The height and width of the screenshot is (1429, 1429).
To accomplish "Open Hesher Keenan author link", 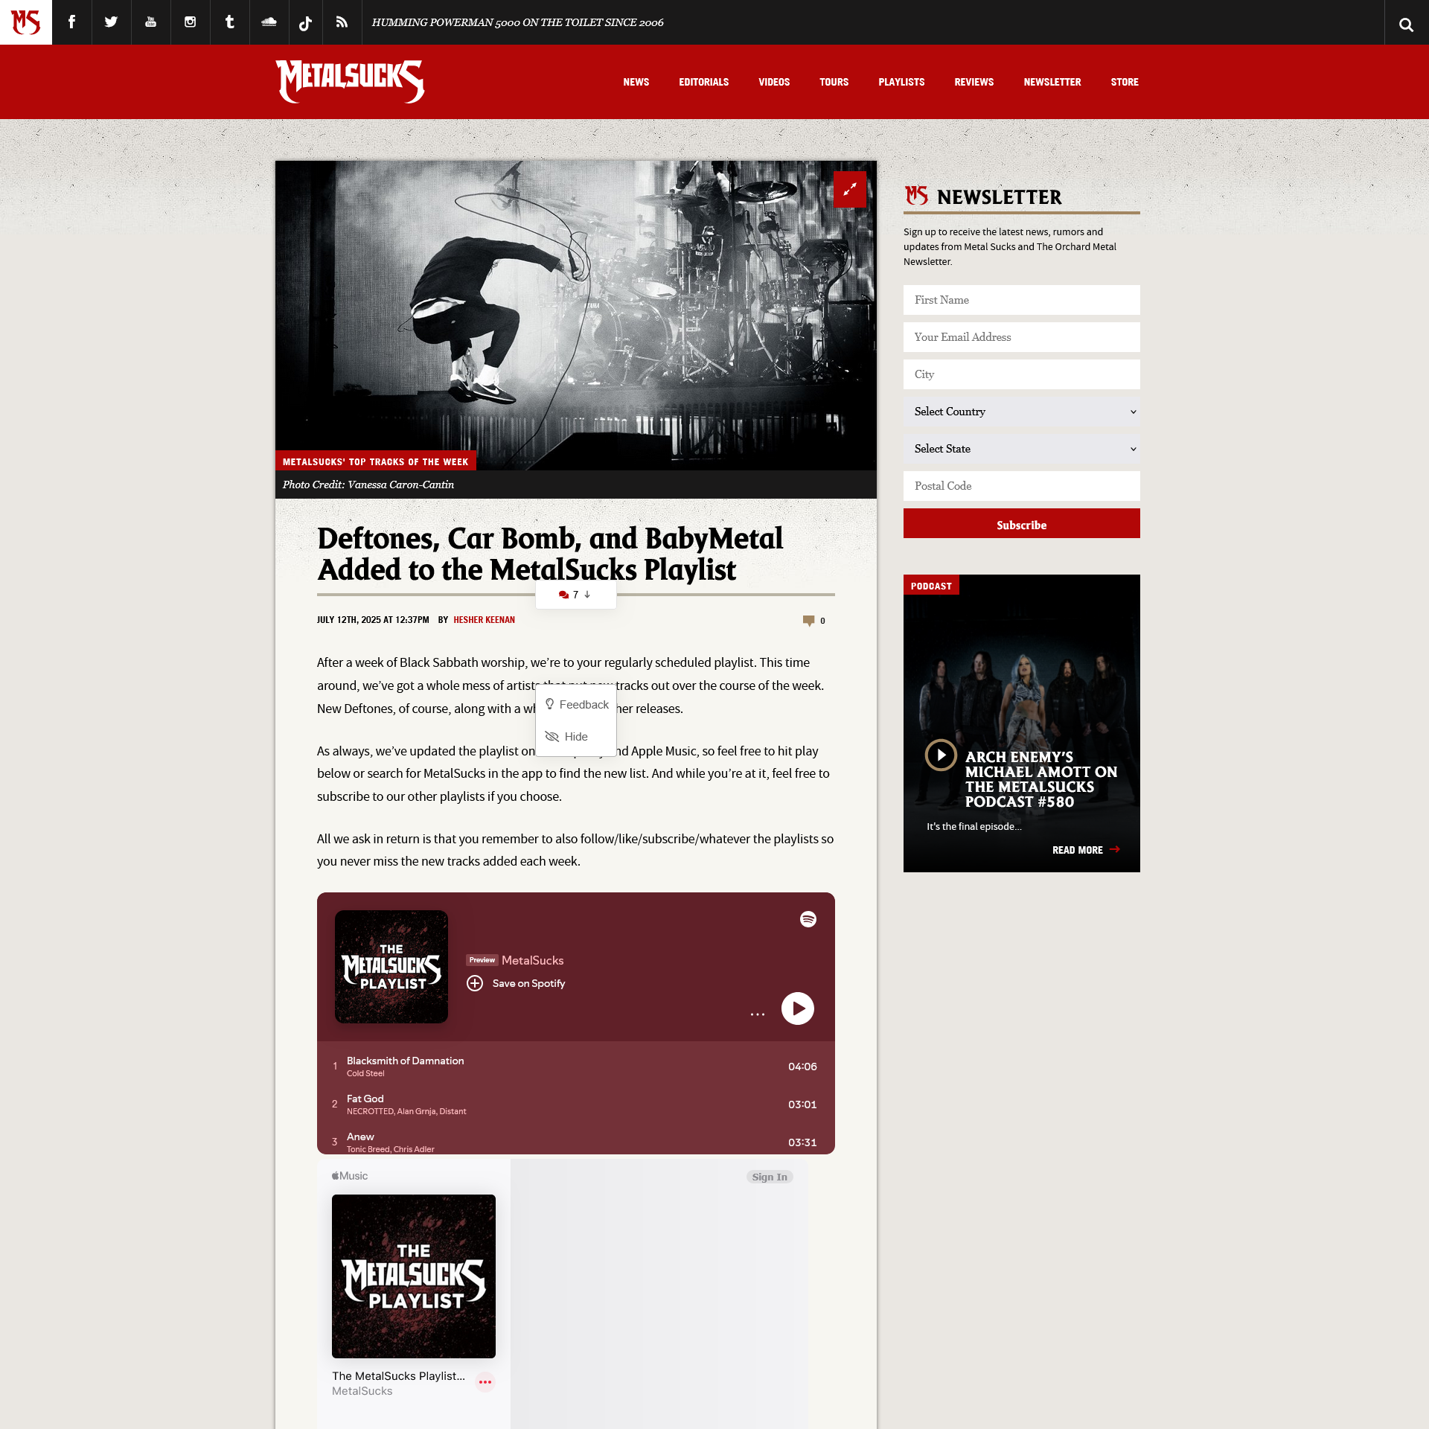I will click(484, 620).
